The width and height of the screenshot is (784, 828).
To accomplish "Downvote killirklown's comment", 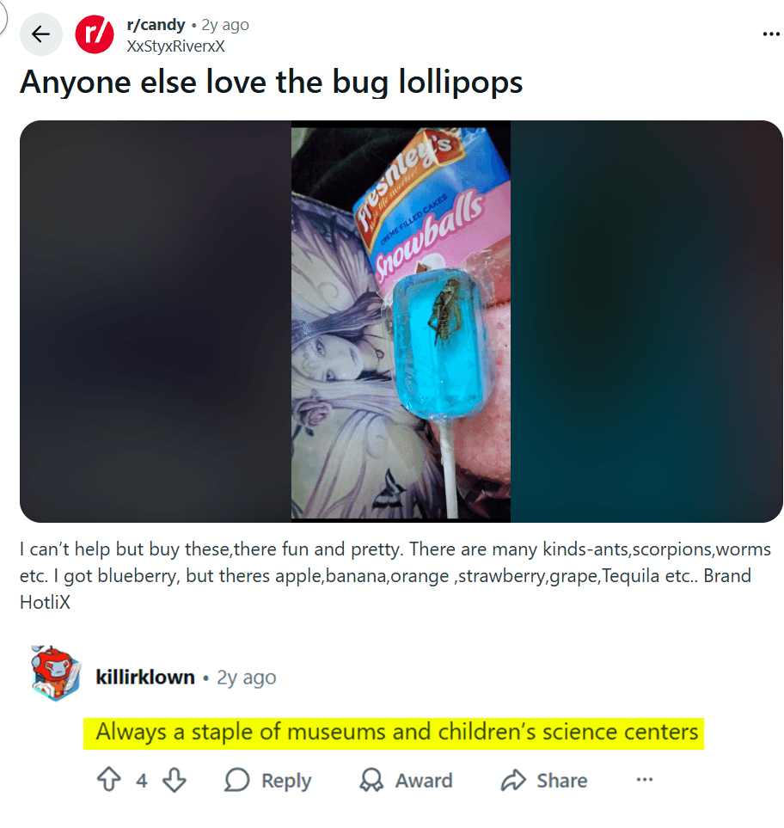I will tap(175, 779).
